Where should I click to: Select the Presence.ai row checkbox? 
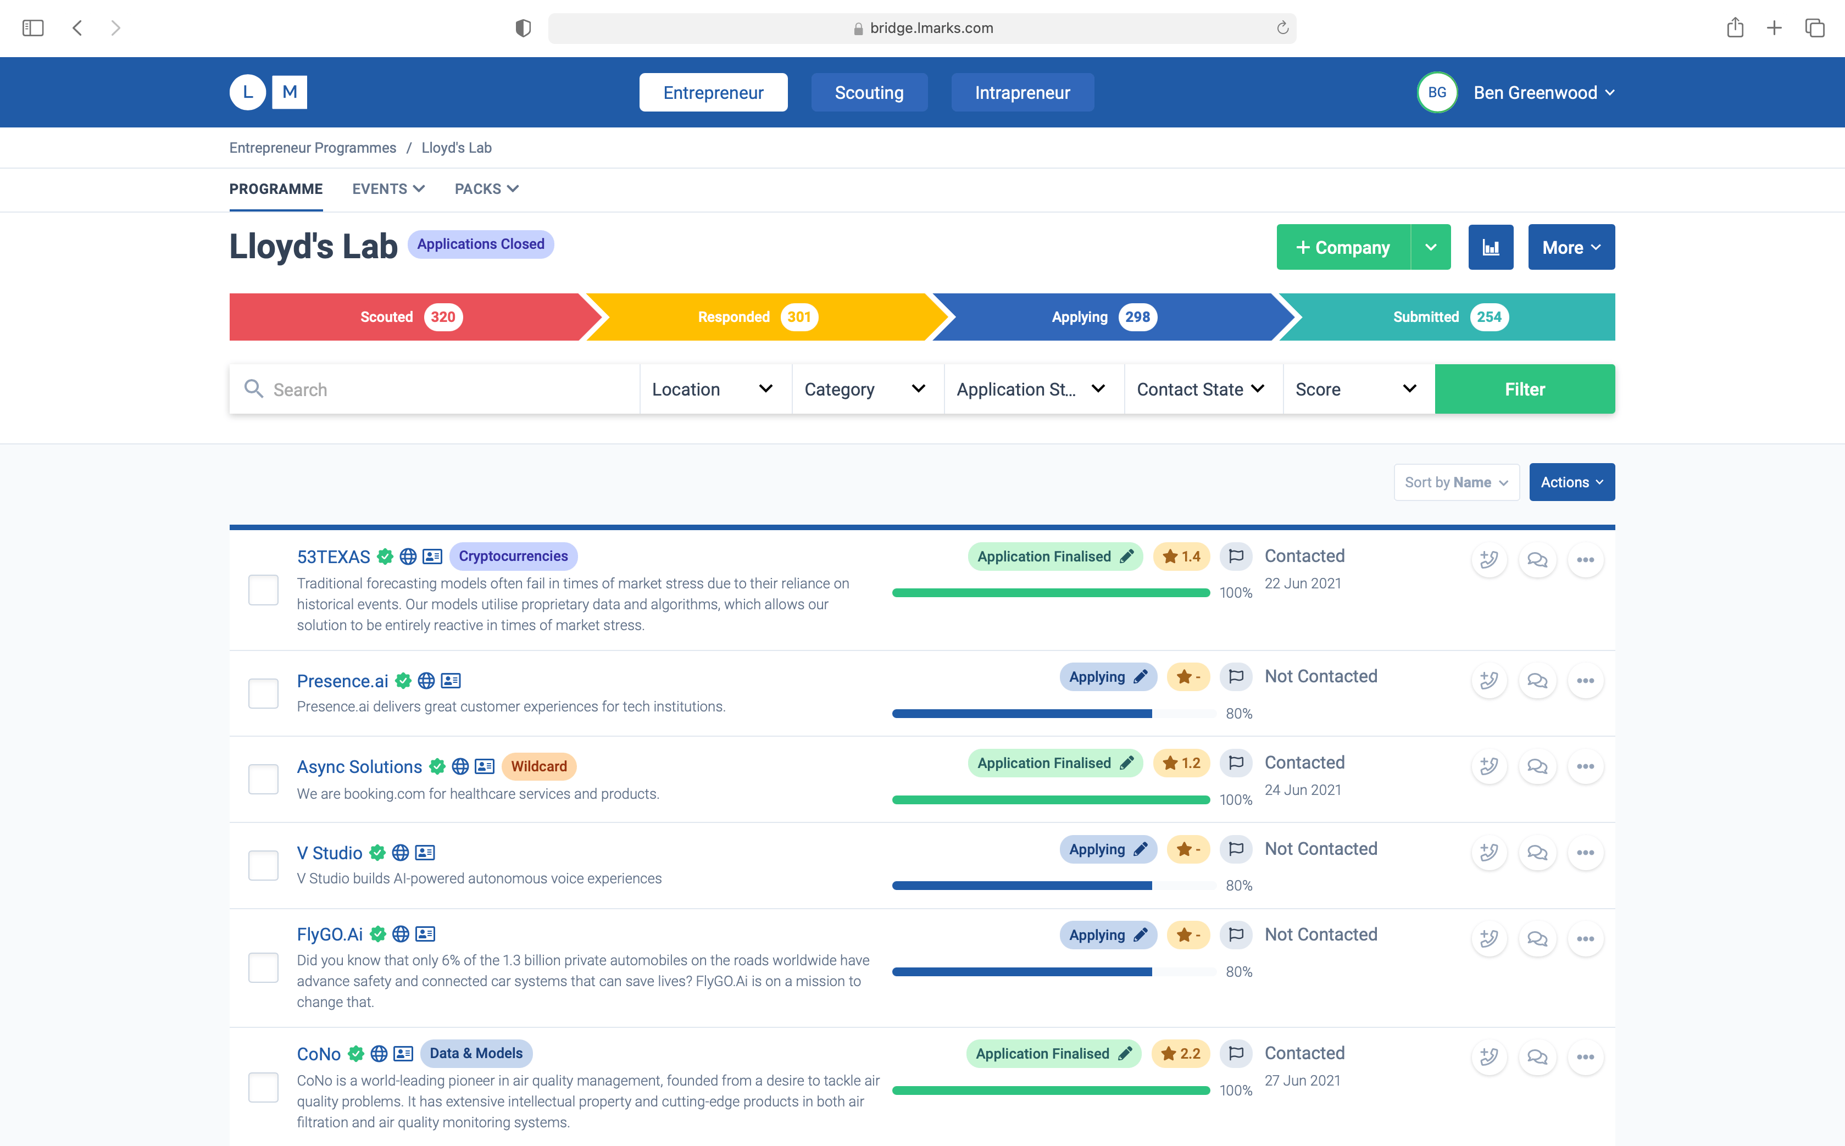coord(263,692)
